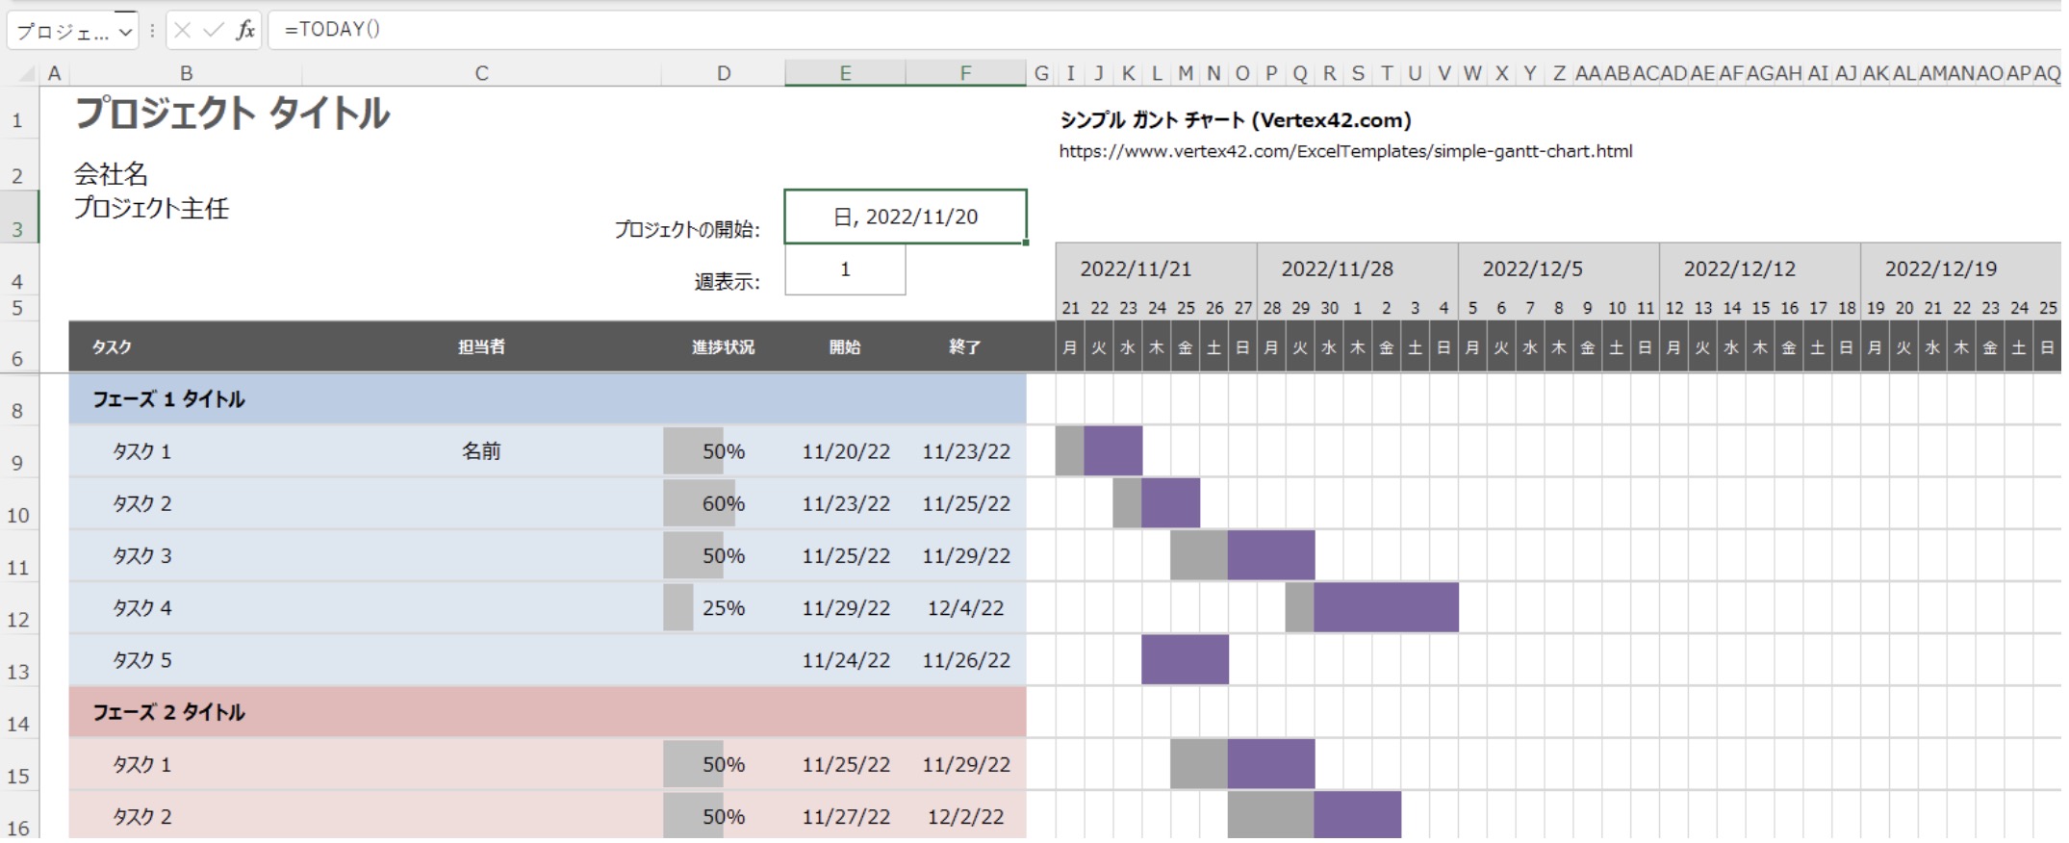Click the 2022/12/12 week header
2069x843 pixels.
[x=1759, y=269]
